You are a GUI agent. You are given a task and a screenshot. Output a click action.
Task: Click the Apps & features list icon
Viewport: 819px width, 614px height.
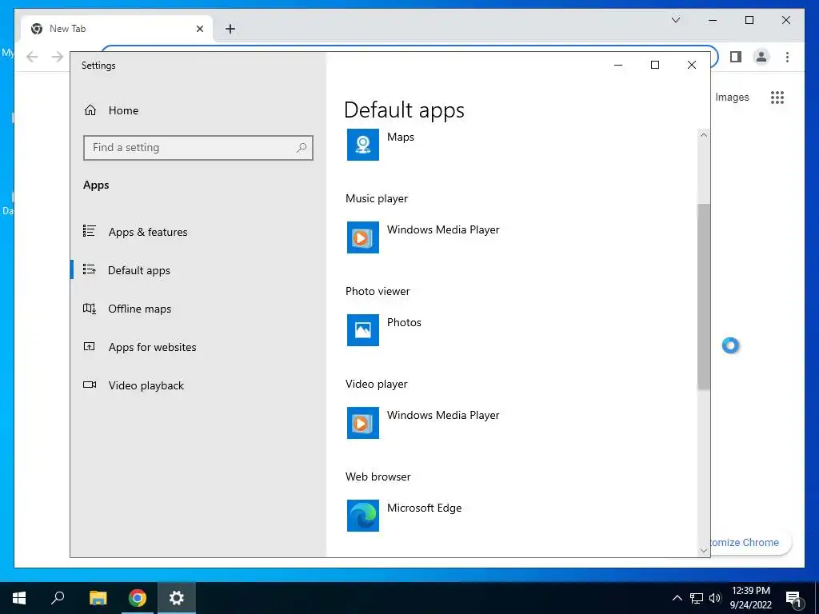click(90, 231)
